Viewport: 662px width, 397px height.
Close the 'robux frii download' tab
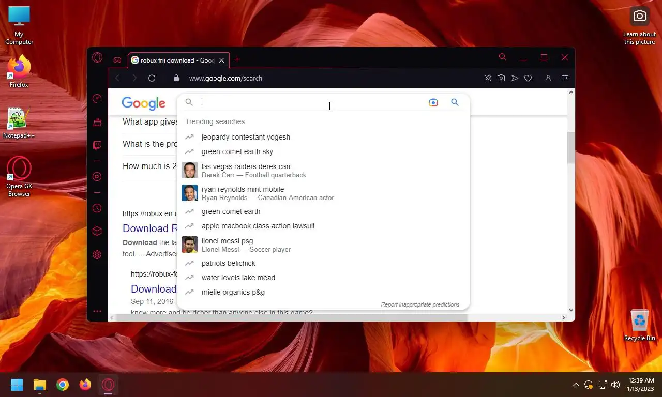tap(222, 60)
